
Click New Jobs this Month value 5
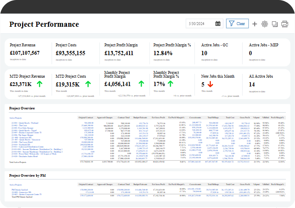203,84
